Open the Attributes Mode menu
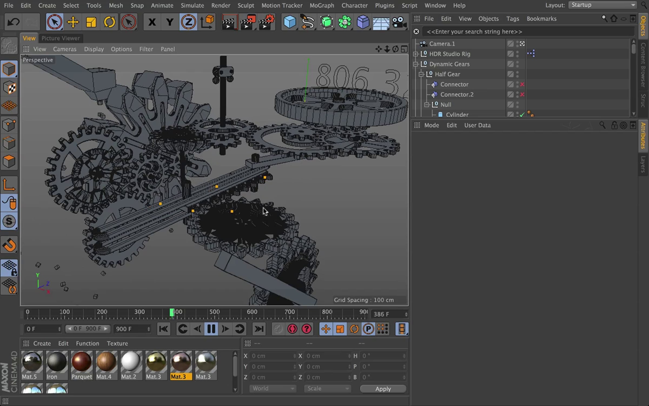 point(432,125)
